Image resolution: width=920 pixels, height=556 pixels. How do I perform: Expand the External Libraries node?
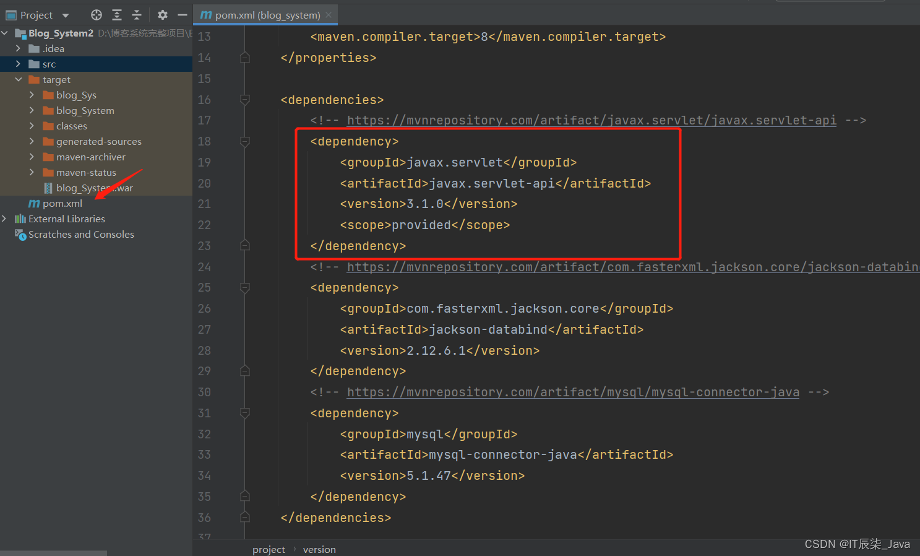point(5,218)
